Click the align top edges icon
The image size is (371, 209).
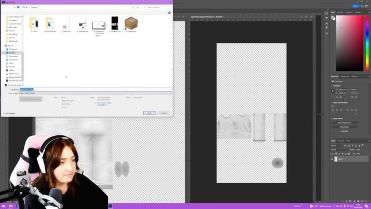click(x=348, y=110)
